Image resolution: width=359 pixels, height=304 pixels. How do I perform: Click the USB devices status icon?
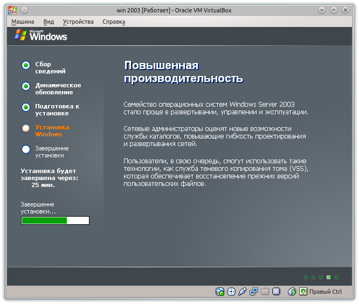click(242, 292)
